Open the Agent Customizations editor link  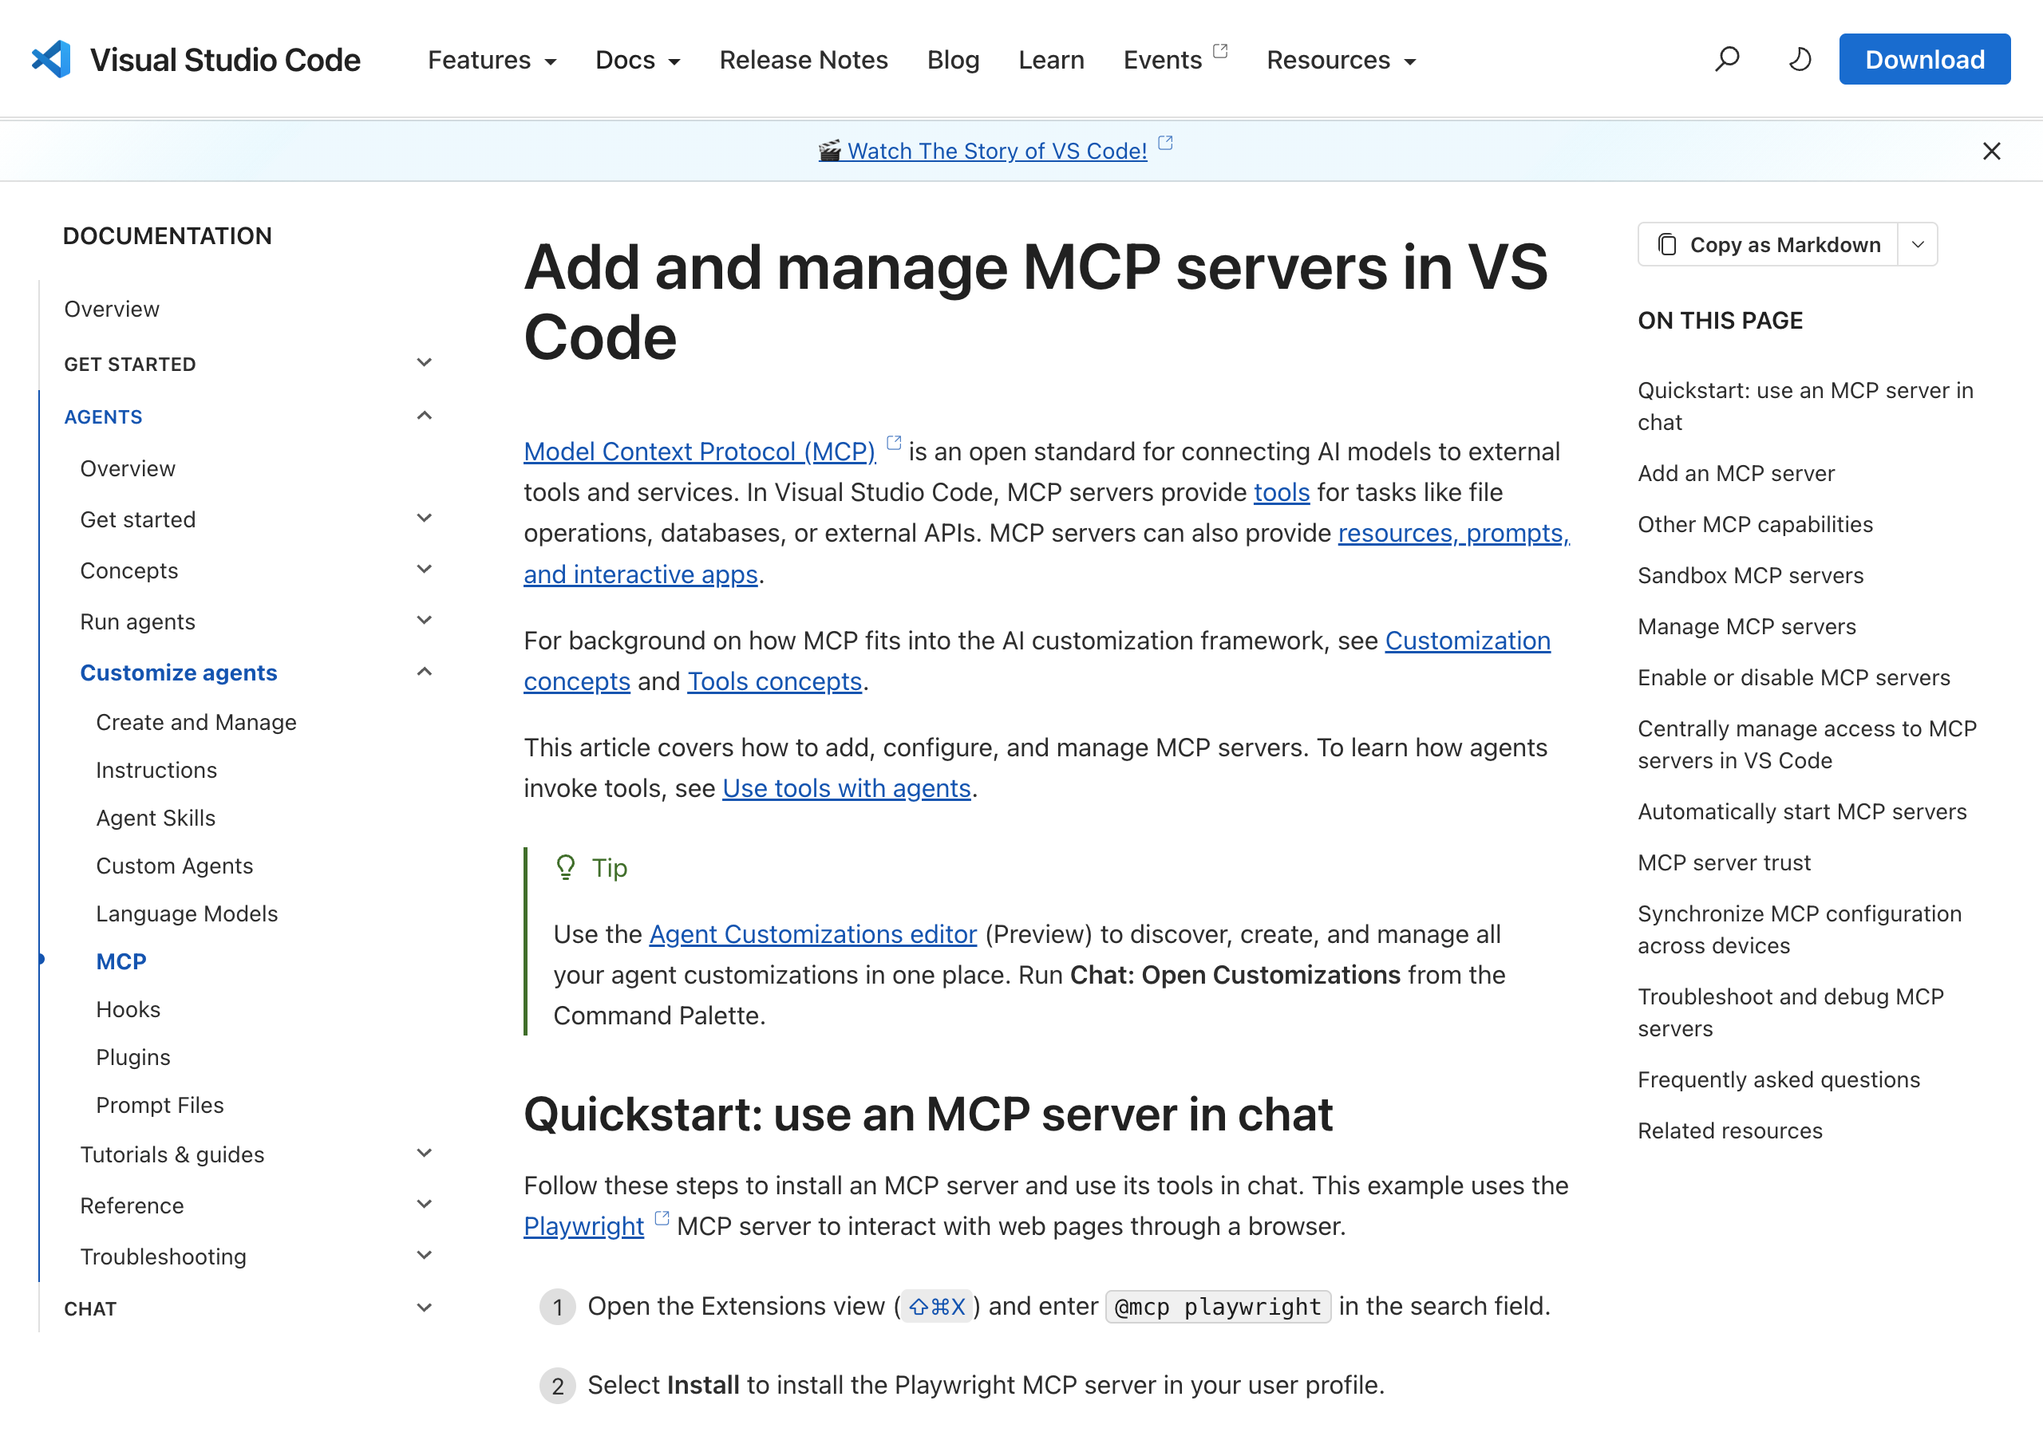[812, 934]
